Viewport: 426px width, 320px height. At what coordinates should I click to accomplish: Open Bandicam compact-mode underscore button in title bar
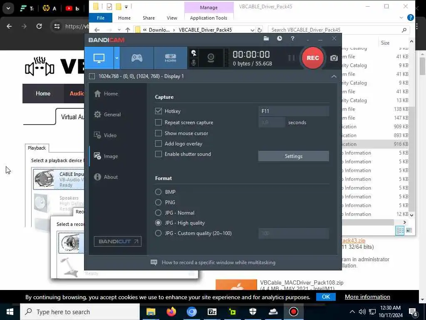point(308,40)
